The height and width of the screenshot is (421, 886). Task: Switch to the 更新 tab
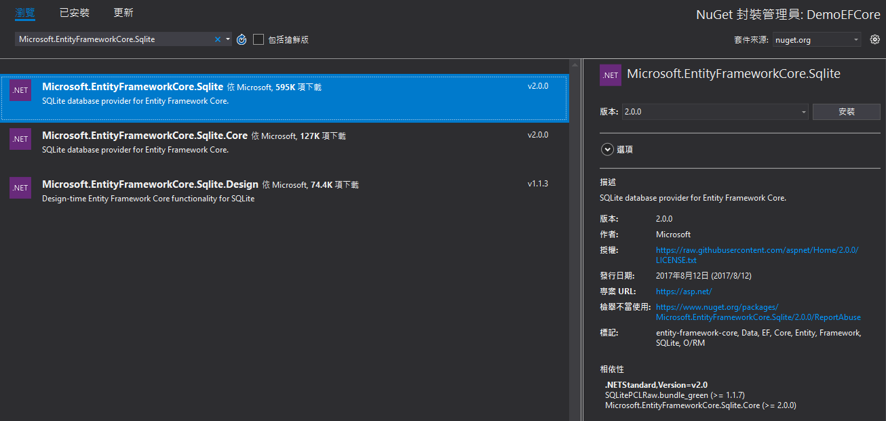click(x=123, y=13)
